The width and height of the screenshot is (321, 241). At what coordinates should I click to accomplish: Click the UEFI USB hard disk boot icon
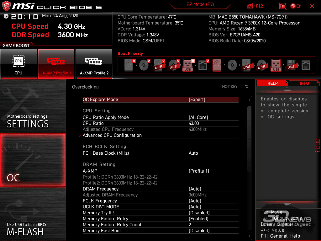pos(159,65)
